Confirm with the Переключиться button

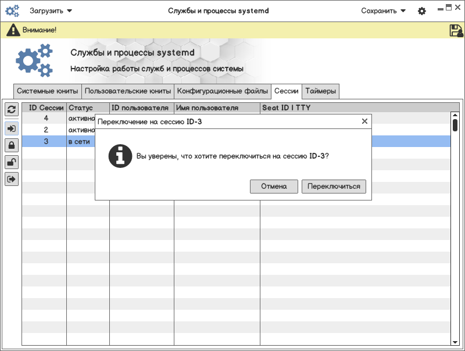coord(334,187)
